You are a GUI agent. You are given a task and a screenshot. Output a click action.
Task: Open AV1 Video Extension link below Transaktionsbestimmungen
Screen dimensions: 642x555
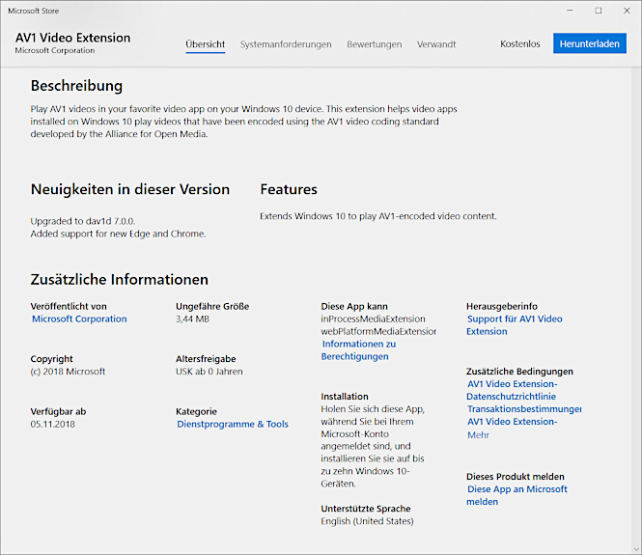pyautogui.click(x=512, y=422)
